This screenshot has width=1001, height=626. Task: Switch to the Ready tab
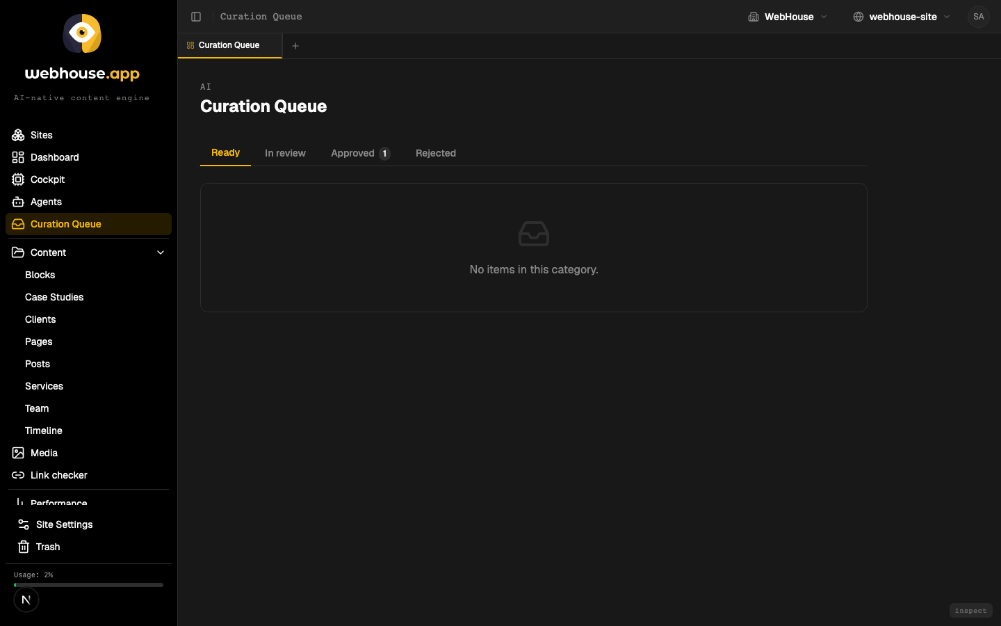pyautogui.click(x=225, y=153)
